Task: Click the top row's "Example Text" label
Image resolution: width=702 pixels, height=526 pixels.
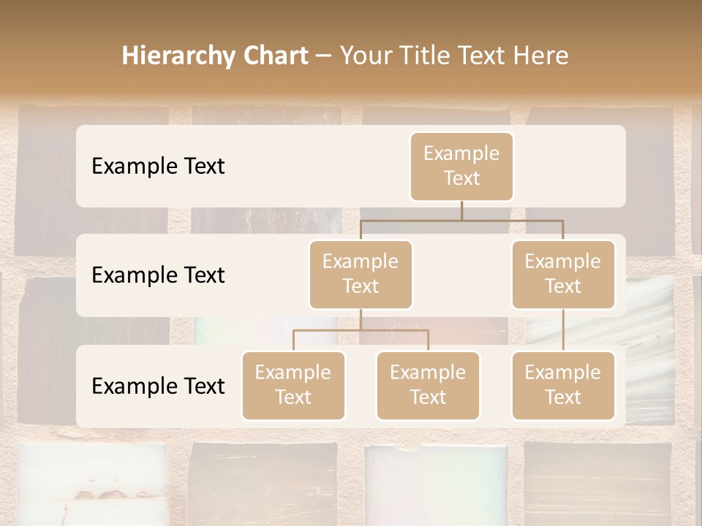Action: coord(158,167)
